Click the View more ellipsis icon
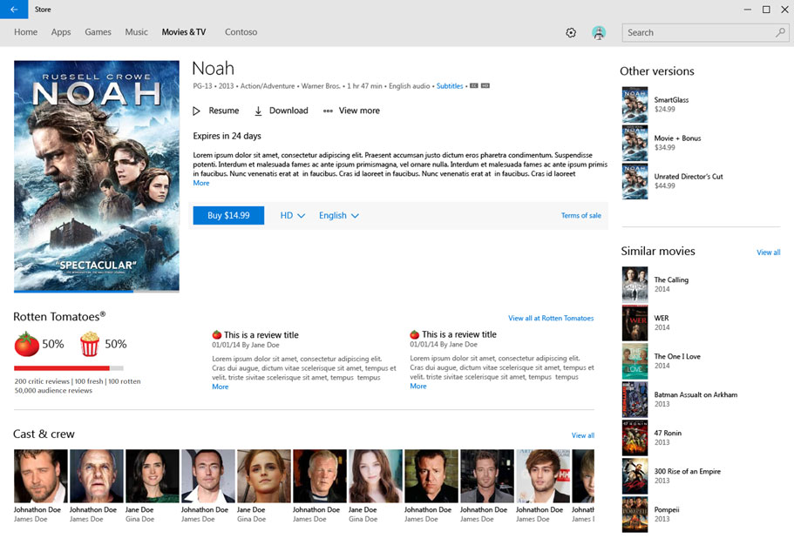 (328, 111)
